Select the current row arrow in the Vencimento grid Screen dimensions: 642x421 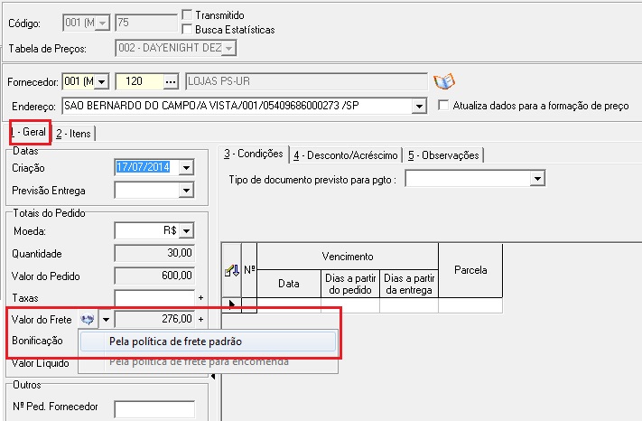pyautogui.click(x=232, y=304)
